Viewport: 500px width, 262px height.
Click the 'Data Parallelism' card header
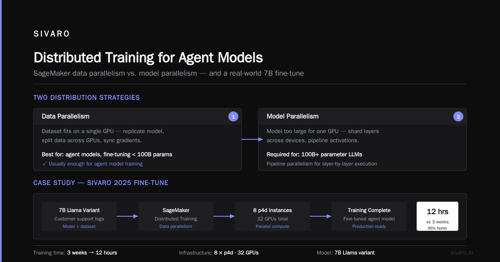pos(137,116)
